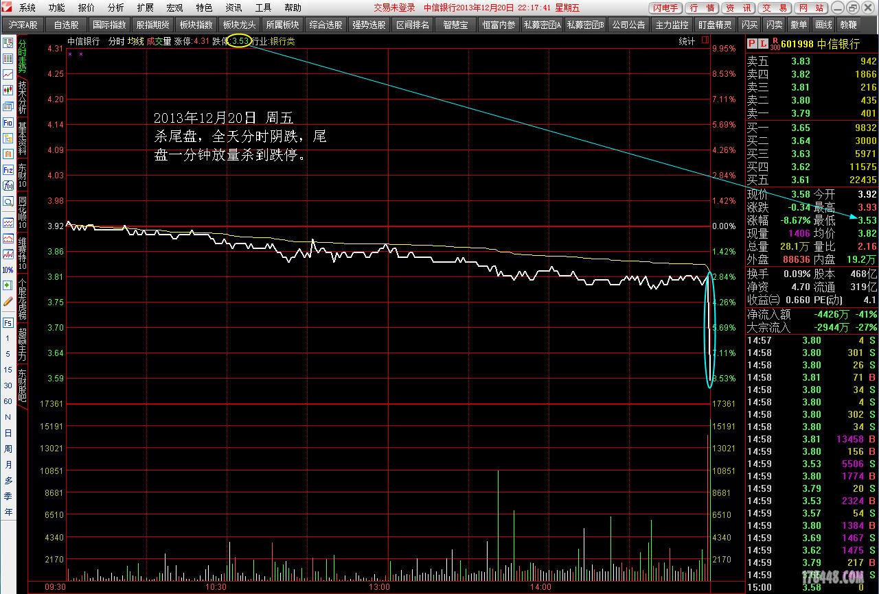This screenshot has height=594, width=879.
Task: Switch to the 基本资料 vertical tab
Action: tap(22, 139)
